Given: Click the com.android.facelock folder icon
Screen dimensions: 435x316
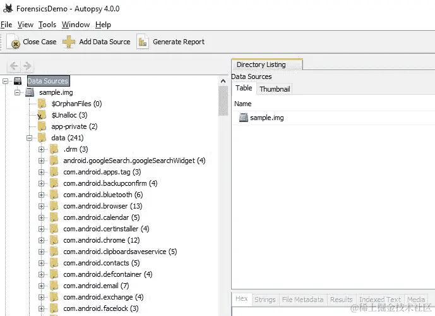Looking at the screenshot, I should (54, 308).
